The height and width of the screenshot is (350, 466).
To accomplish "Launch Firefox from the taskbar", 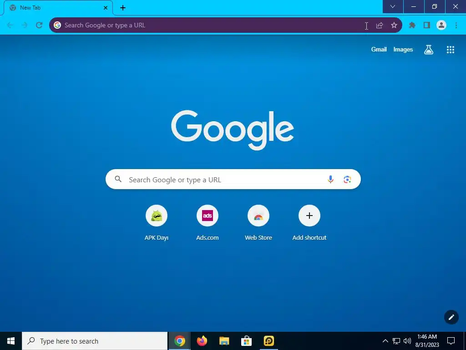I will (202, 341).
